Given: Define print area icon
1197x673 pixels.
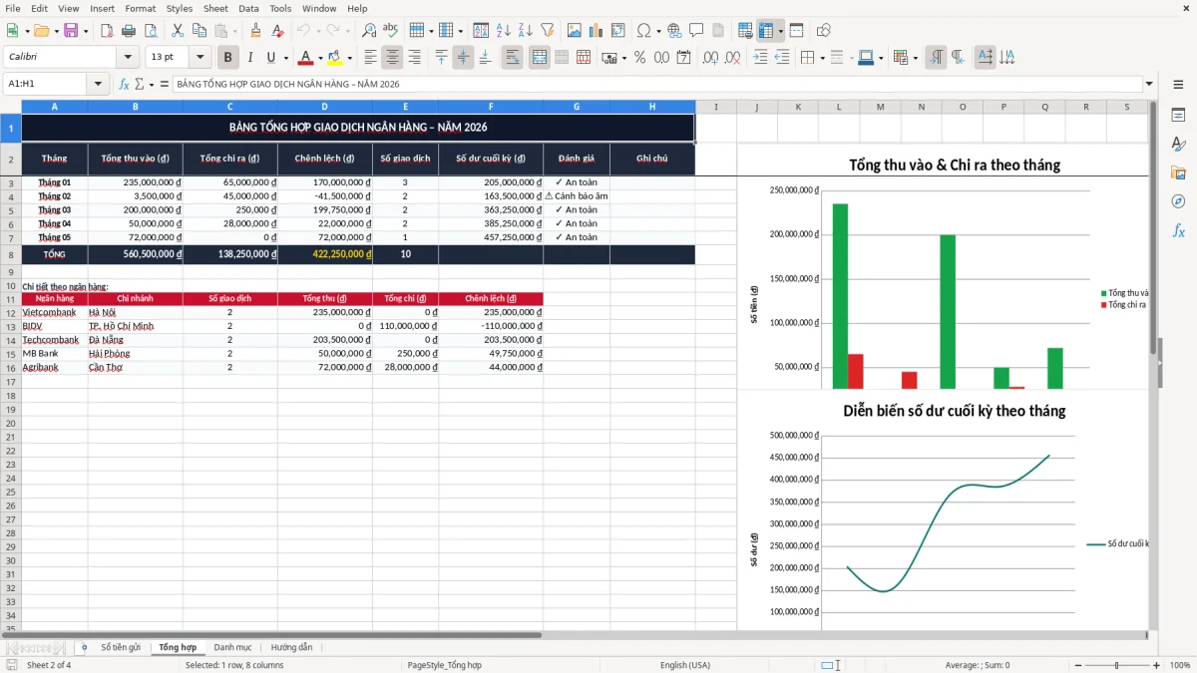Looking at the screenshot, I should point(745,31).
